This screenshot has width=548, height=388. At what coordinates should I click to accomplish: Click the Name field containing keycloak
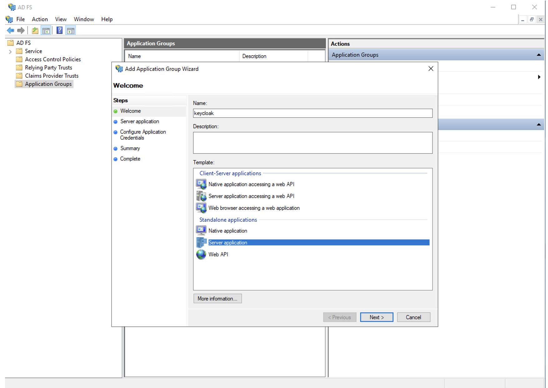coord(313,113)
